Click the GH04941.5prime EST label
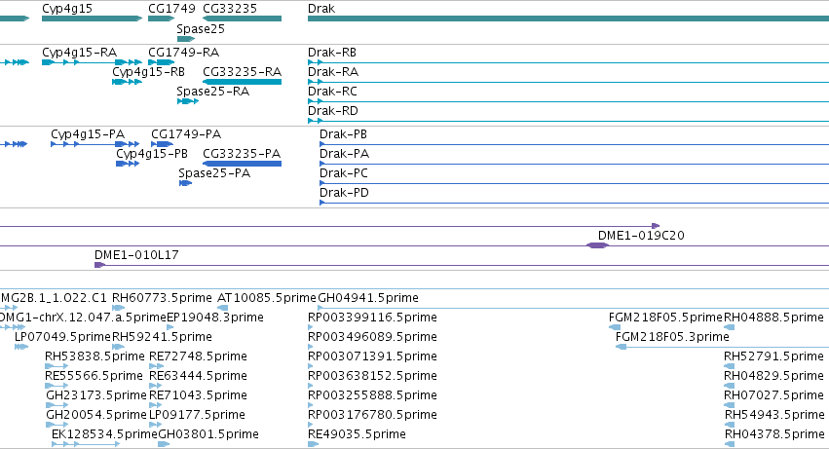This screenshot has width=829, height=449. 368,298
